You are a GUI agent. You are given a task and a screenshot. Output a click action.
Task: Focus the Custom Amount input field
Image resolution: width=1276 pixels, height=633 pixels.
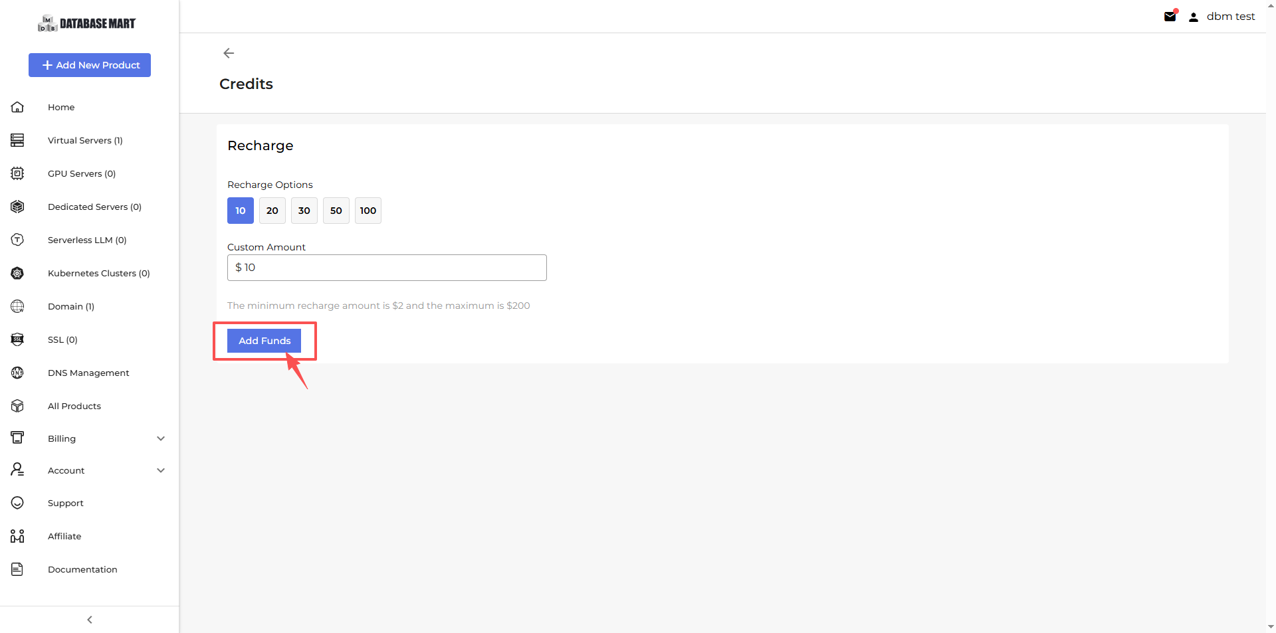point(387,268)
